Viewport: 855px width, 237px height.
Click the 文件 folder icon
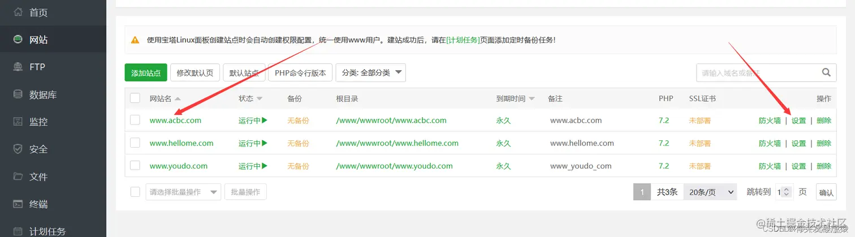pos(18,176)
